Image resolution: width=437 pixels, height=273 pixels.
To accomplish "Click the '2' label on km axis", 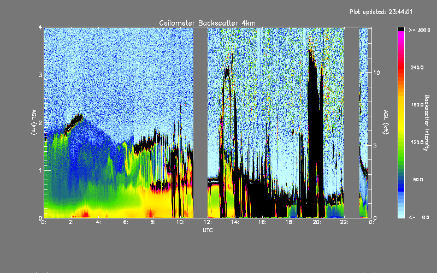I will [x=40, y=123].
